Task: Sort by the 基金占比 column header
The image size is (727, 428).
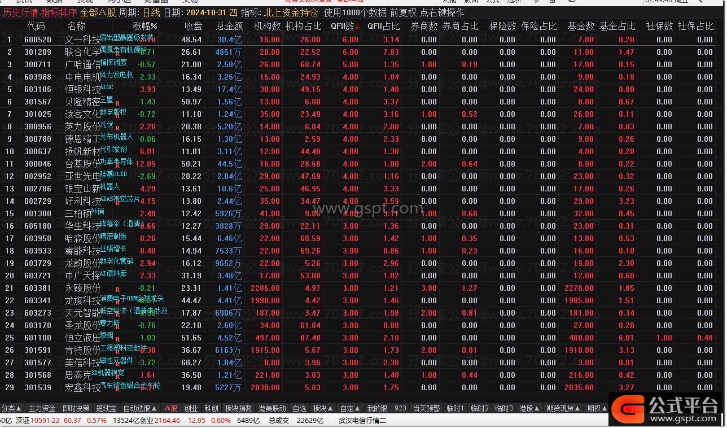Action: (617, 26)
